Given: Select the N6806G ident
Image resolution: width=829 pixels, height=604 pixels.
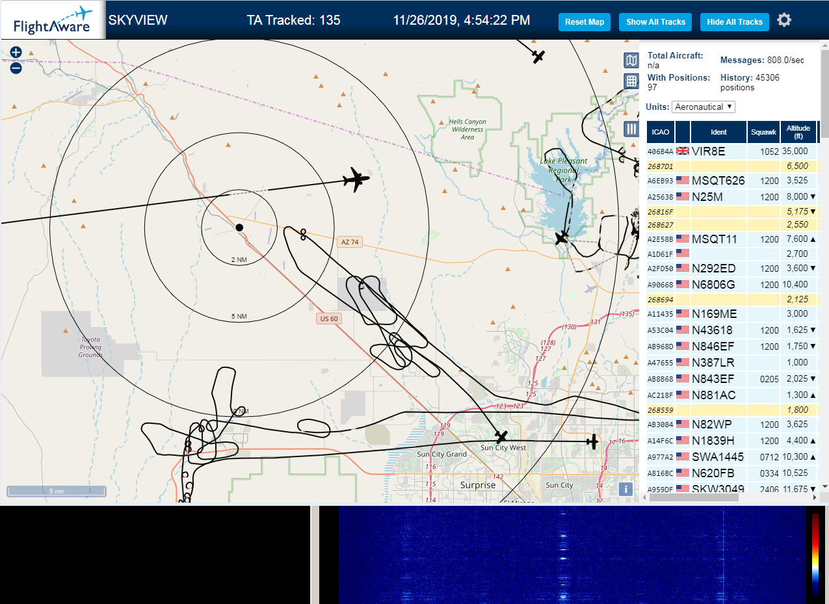Looking at the screenshot, I should pos(713,284).
